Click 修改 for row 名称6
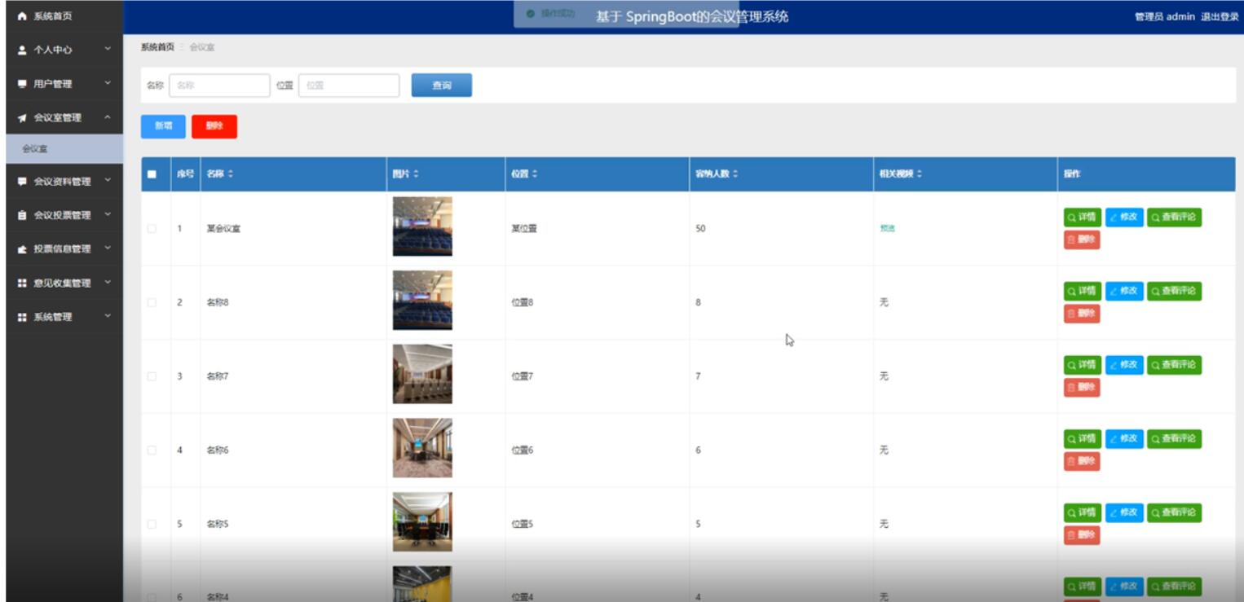Image resolution: width=1244 pixels, height=602 pixels. [1124, 439]
